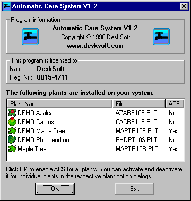Viewport: 191px width, 201px height.
Task: Click leaf icon of MAPTR10R.PLT row
Action: click(12, 149)
